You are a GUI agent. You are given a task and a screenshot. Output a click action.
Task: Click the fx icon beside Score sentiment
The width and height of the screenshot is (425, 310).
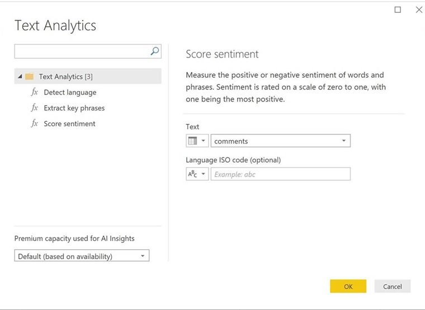(x=35, y=123)
